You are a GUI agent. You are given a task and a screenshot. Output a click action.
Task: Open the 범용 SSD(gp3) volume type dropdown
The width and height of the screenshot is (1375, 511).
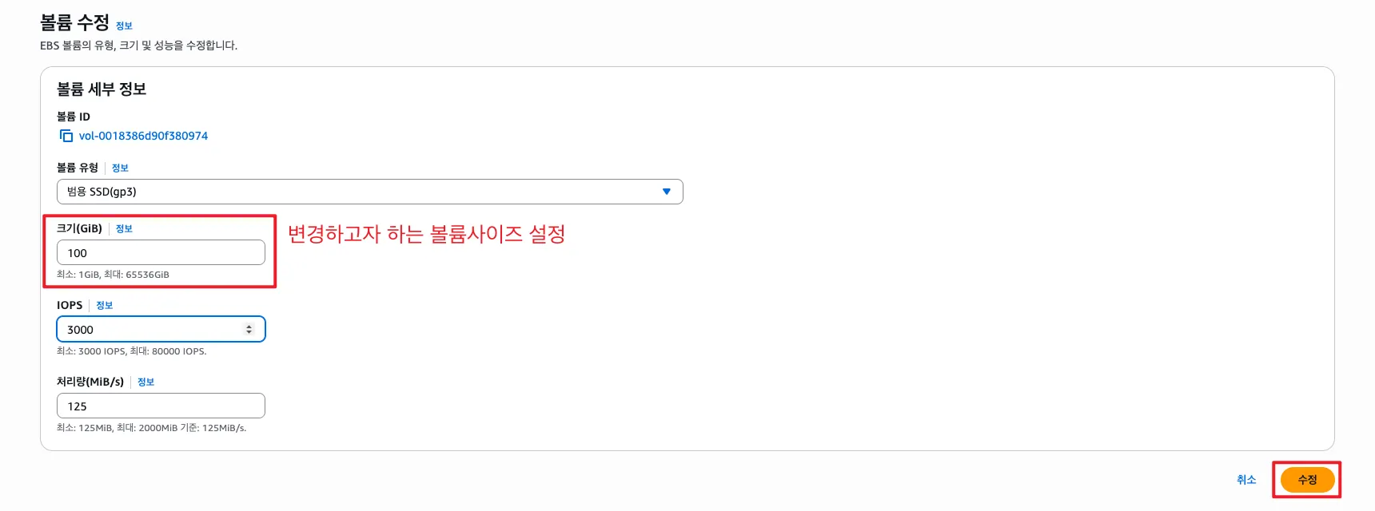pos(369,192)
